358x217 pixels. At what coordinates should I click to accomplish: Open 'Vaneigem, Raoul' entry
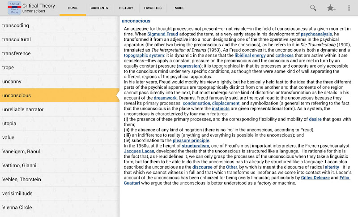tap(60, 152)
